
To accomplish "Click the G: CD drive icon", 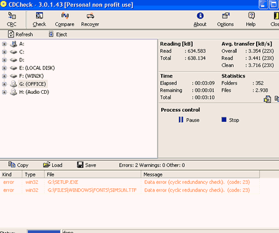I will [x=14, y=84].
